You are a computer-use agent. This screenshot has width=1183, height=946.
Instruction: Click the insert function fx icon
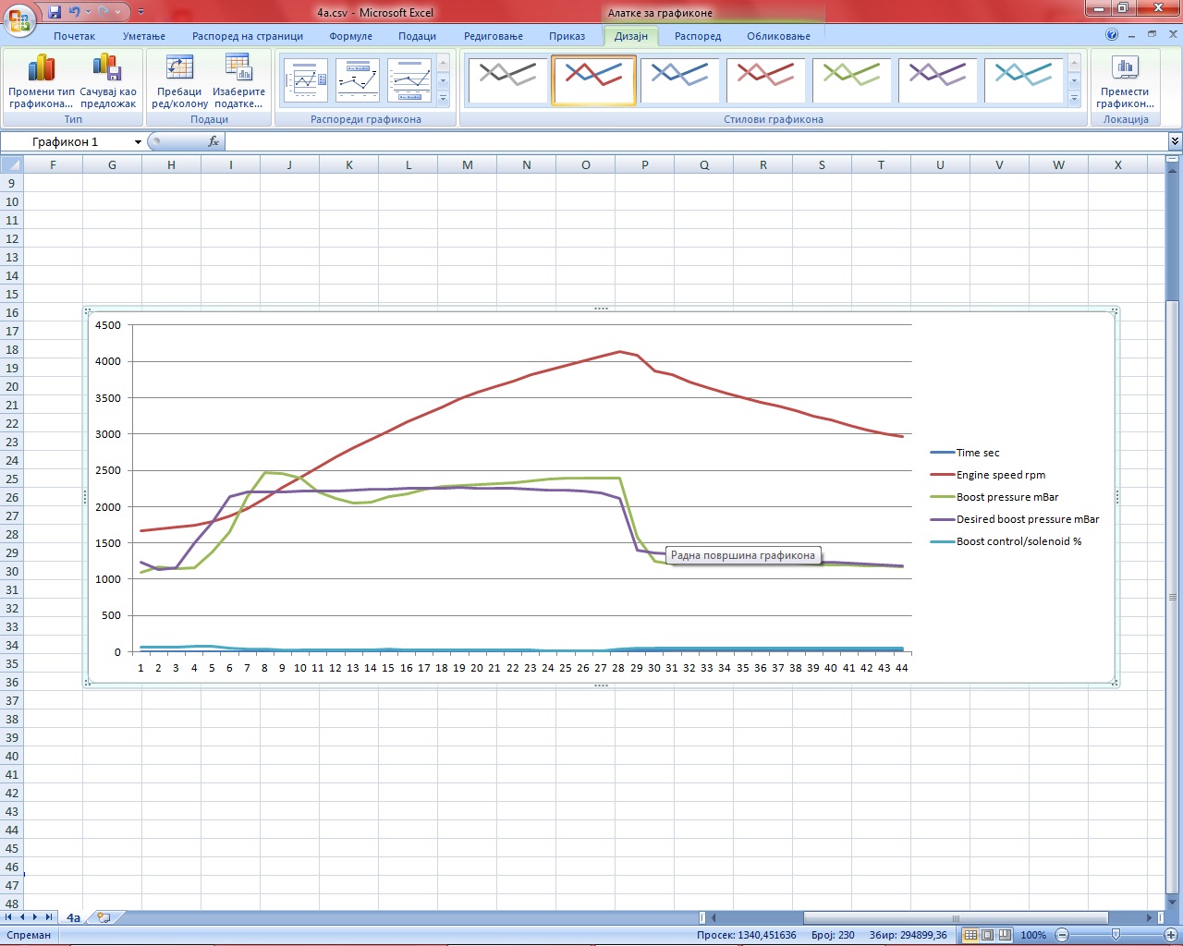point(213,141)
